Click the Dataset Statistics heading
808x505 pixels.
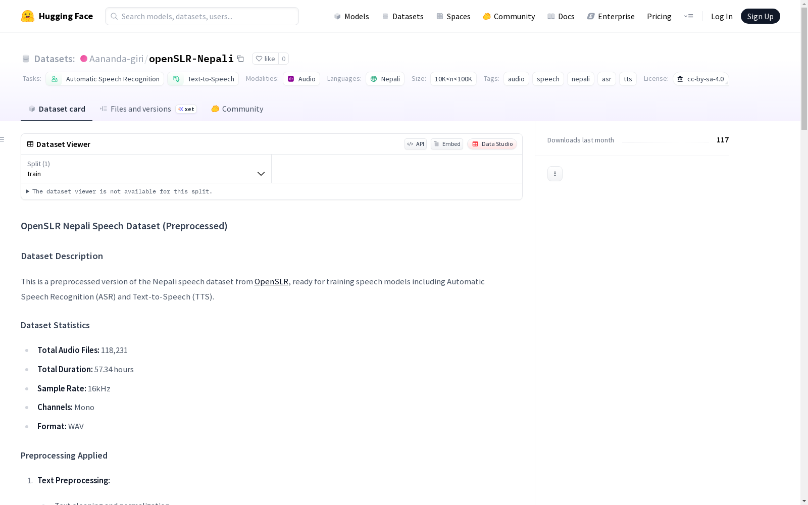[55, 325]
